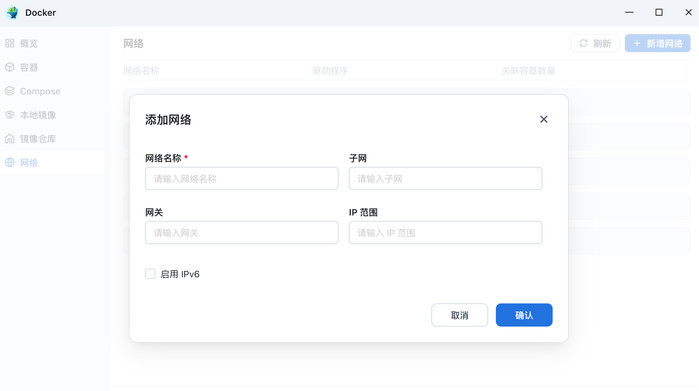This screenshot has width=699, height=391.
Task: Click the plus icon on 新增网络 button
Action: coord(637,43)
